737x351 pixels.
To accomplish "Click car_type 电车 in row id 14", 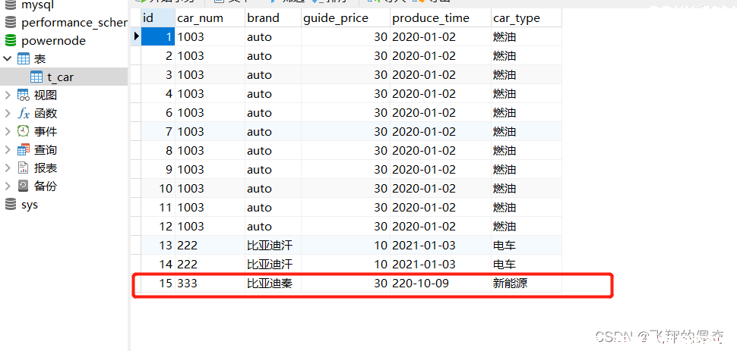I will [x=527, y=264].
